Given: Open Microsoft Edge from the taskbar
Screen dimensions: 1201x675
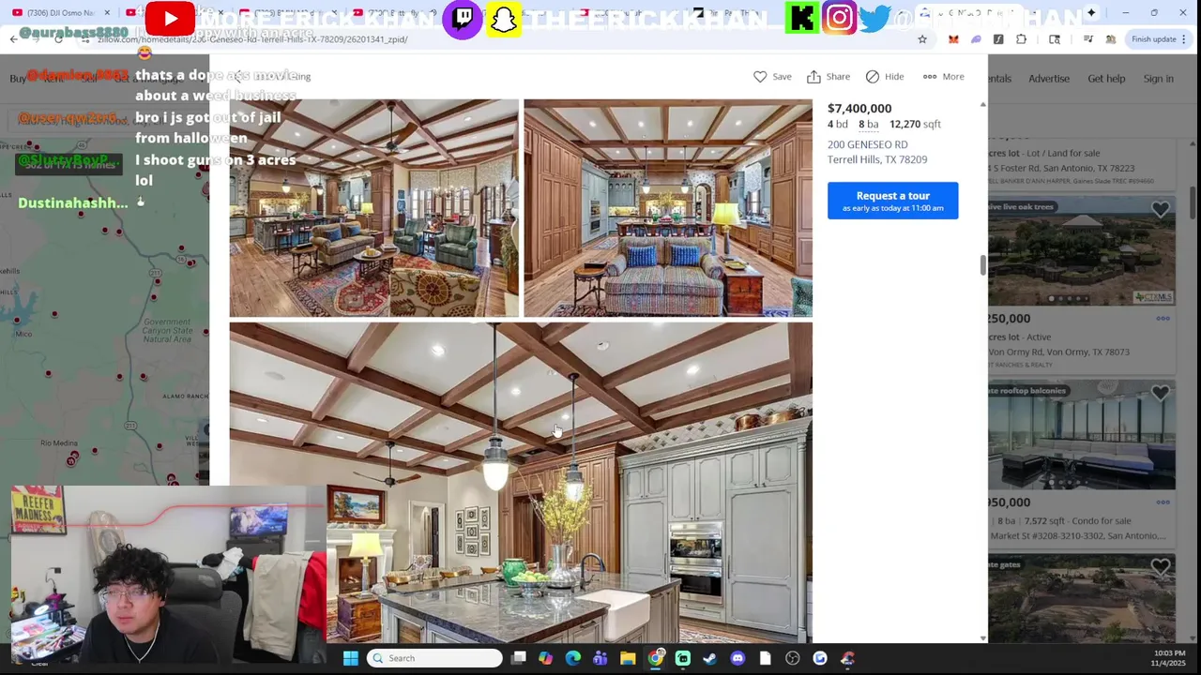Looking at the screenshot, I should point(573,658).
